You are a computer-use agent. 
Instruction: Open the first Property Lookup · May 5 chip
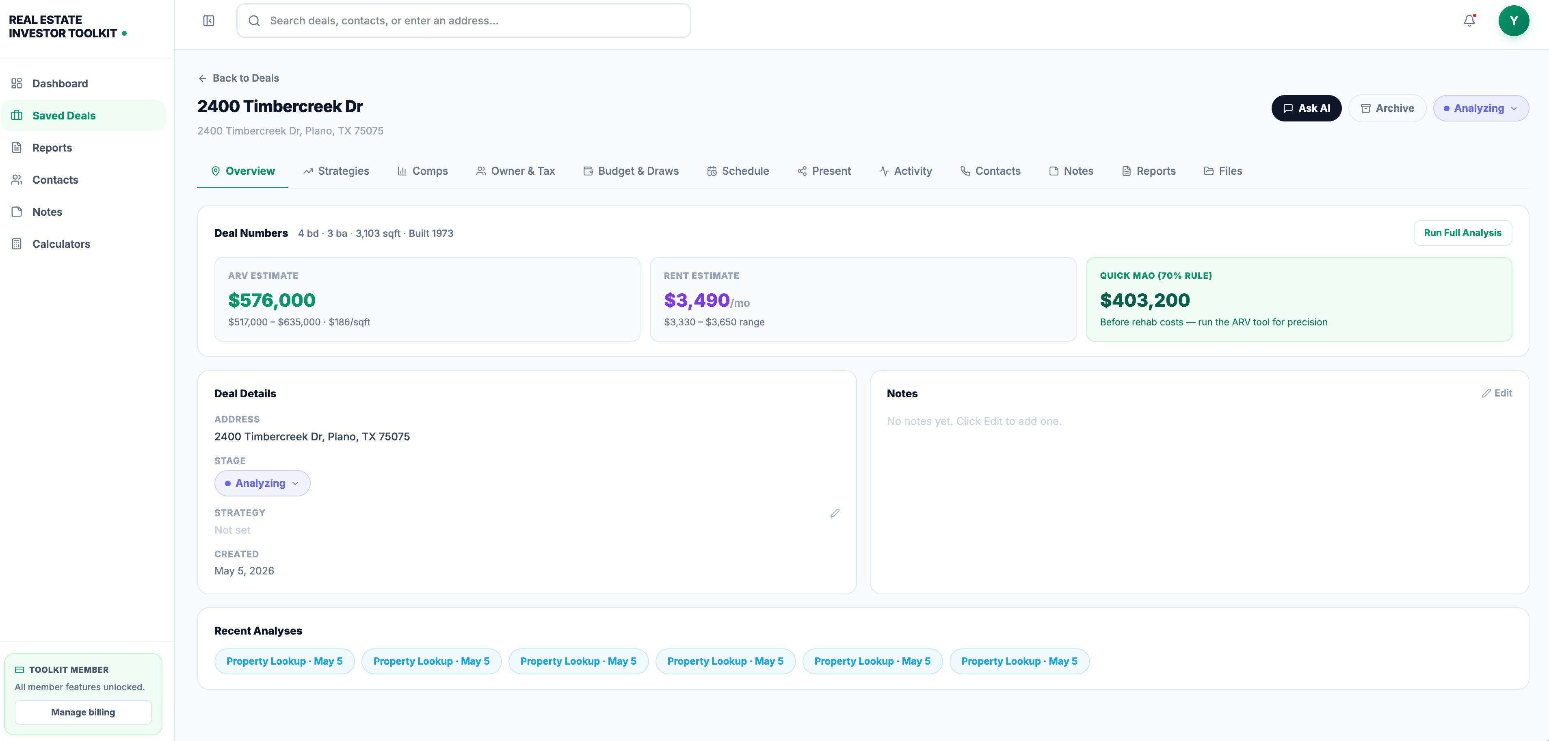pyautogui.click(x=284, y=661)
